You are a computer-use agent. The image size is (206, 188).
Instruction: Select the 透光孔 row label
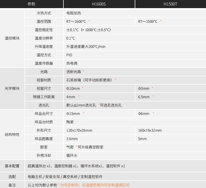click(x=44, y=105)
